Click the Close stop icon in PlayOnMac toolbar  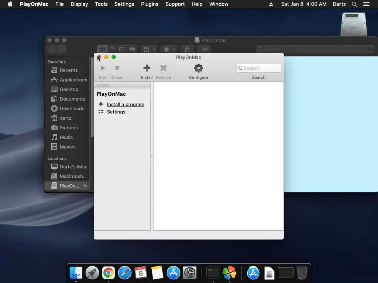tap(117, 68)
